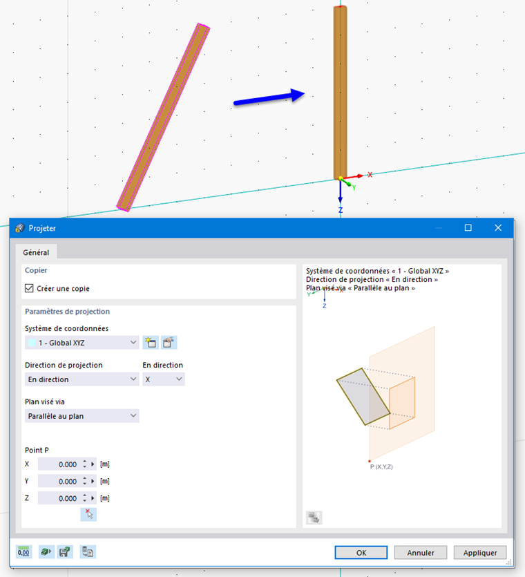This screenshot has height=577, width=525.
Task: Click the Projeter dialog title icon
Action: pyautogui.click(x=20, y=228)
